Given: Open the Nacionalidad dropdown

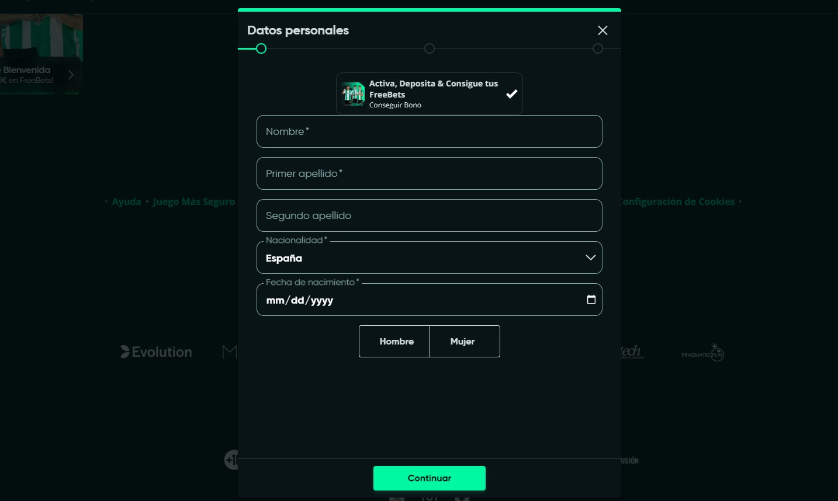Looking at the screenshot, I should (430, 258).
